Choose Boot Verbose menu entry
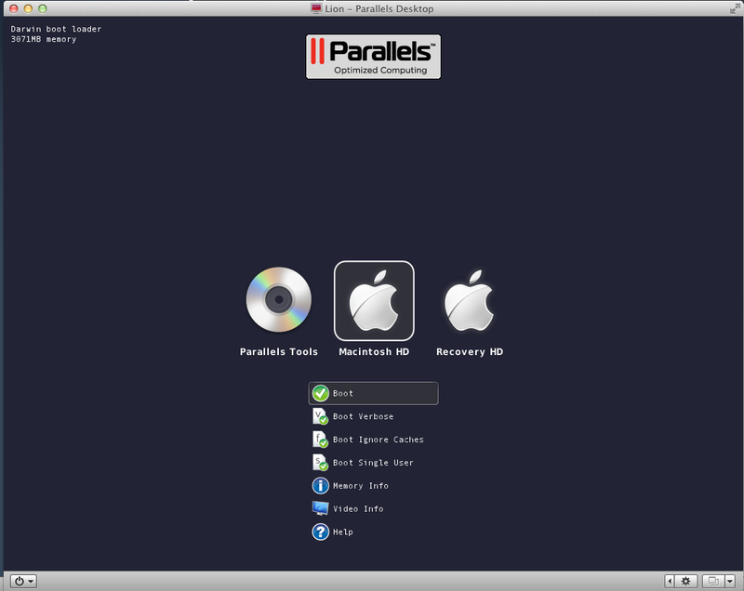Screen dimensions: 744x591 coord(363,416)
